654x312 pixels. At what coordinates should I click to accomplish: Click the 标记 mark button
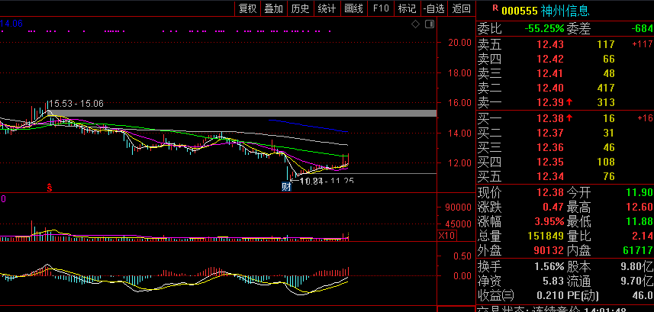[x=407, y=8]
